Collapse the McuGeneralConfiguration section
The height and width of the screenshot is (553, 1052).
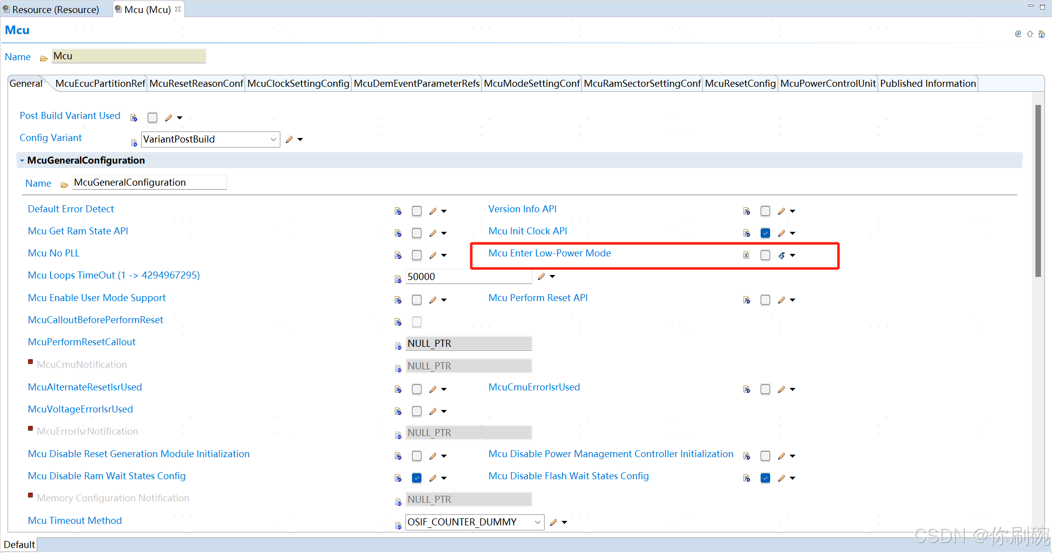(x=22, y=161)
